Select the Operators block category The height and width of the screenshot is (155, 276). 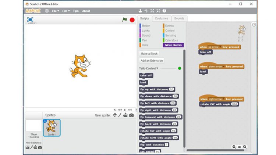tap(171, 40)
